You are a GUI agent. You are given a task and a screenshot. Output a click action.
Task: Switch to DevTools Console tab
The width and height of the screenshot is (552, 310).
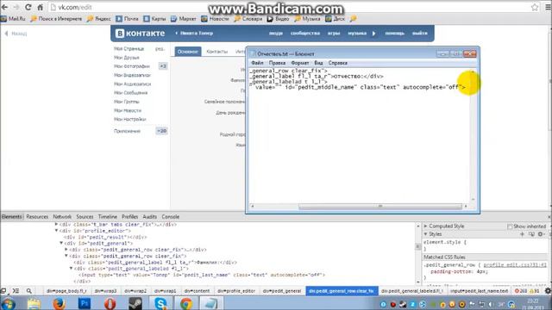point(171,216)
